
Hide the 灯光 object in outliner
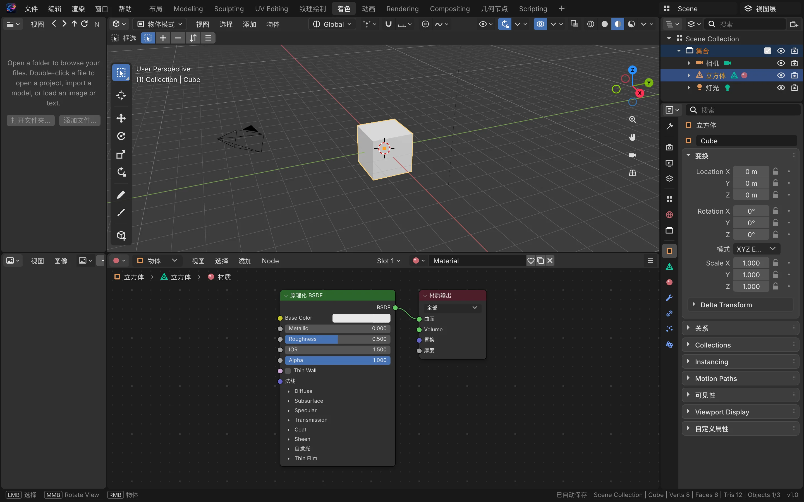pos(781,88)
